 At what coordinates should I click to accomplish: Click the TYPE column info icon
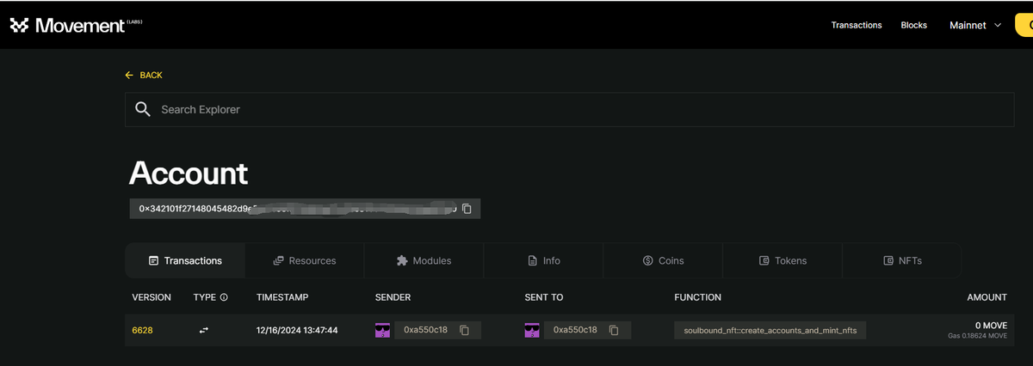coord(224,297)
